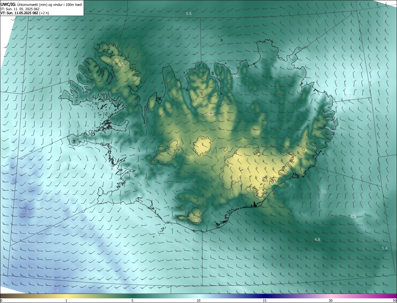
Task: Click the 0 tick on the color scale
Action: pyautogui.click(x=1, y=301)
